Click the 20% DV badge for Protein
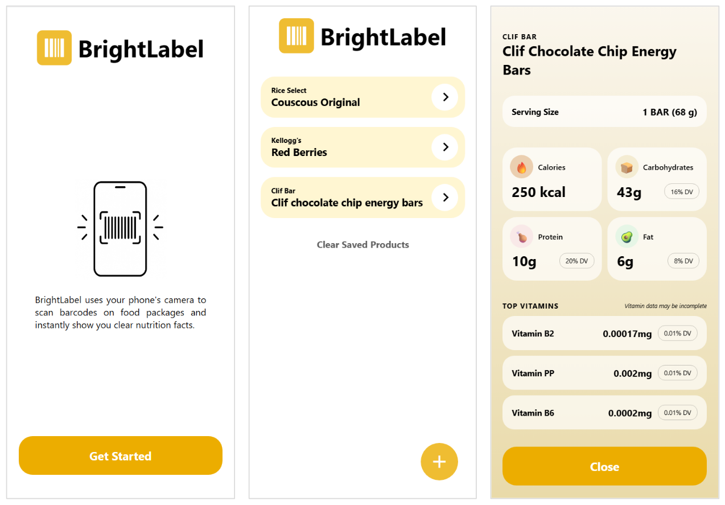This screenshot has width=725, height=505. [576, 260]
